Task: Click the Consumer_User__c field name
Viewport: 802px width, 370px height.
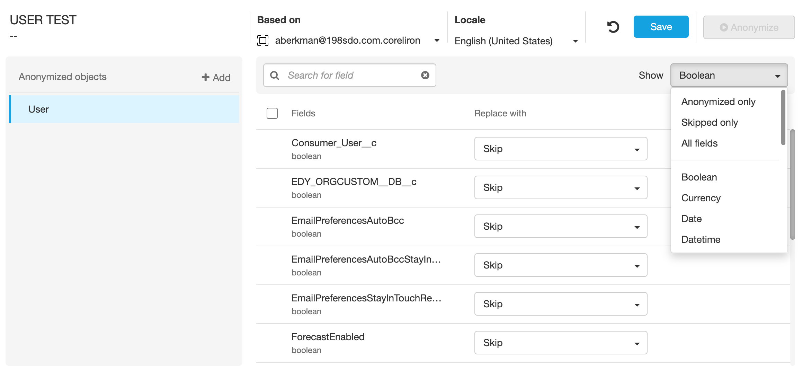Action: click(334, 143)
